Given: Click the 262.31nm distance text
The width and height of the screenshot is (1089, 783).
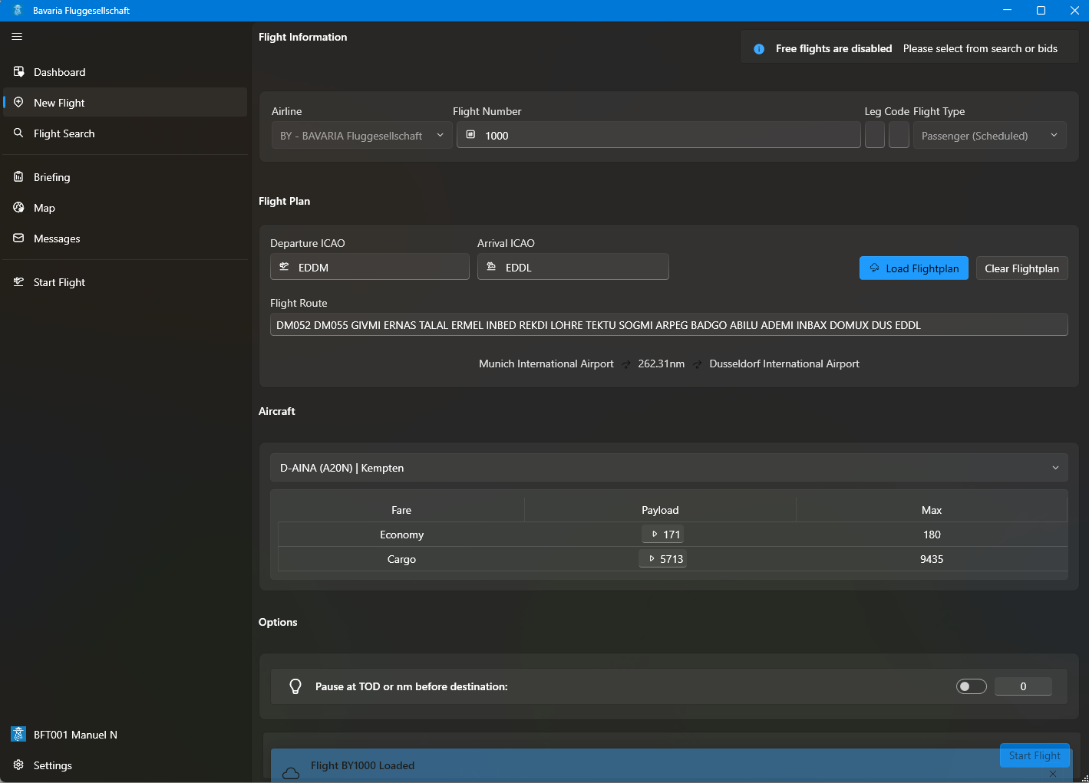Looking at the screenshot, I should pyautogui.click(x=662, y=364).
